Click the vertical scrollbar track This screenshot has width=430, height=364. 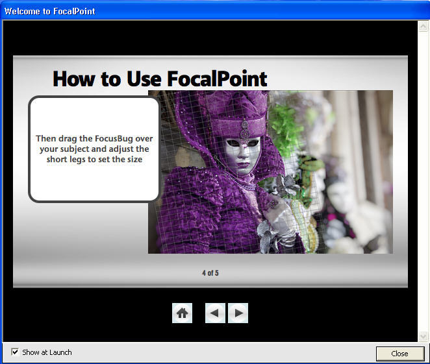click(x=424, y=182)
